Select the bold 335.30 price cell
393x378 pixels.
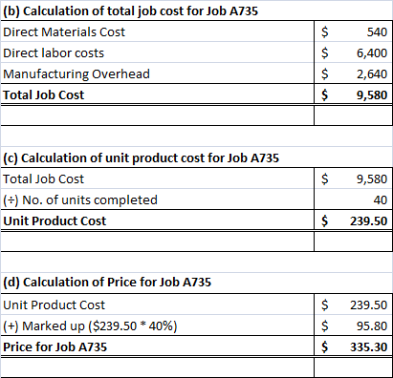pyautogui.click(x=353, y=346)
